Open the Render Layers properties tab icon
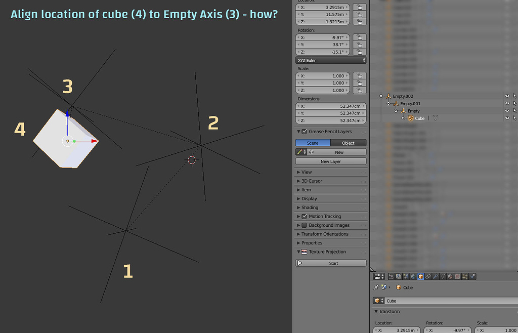The height and width of the screenshot is (333, 518). point(399,276)
